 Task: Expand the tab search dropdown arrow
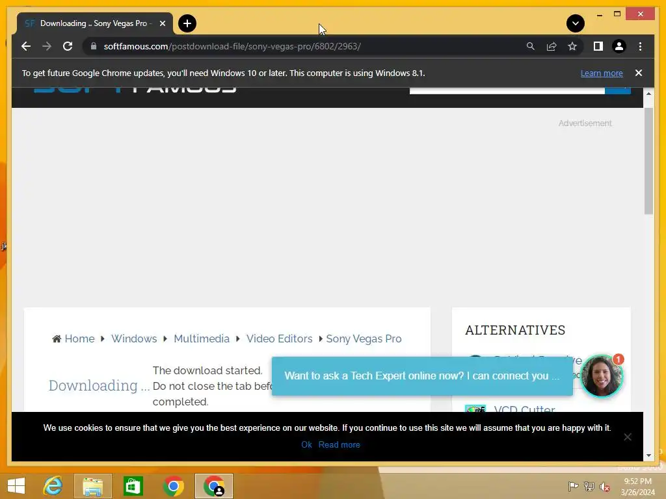(x=576, y=23)
